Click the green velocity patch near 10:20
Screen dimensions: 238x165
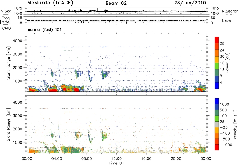coord(104,136)
